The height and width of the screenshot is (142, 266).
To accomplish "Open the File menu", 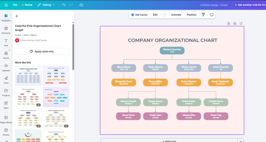I will [15, 5].
